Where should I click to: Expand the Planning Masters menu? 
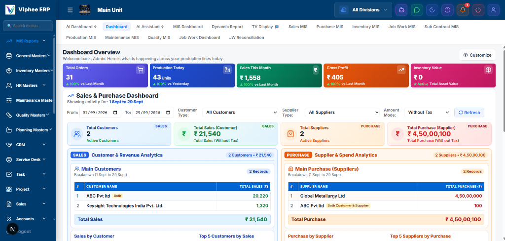click(x=28, y=130)
